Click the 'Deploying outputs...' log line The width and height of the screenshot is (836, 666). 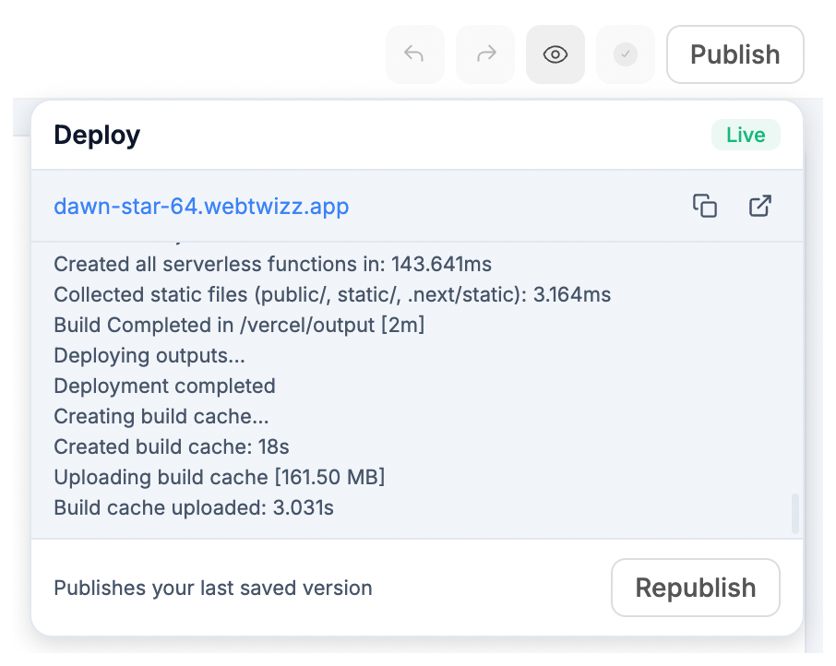point(149,356)
